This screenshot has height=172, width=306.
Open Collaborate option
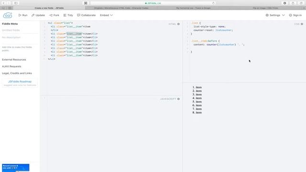(86, 15)
